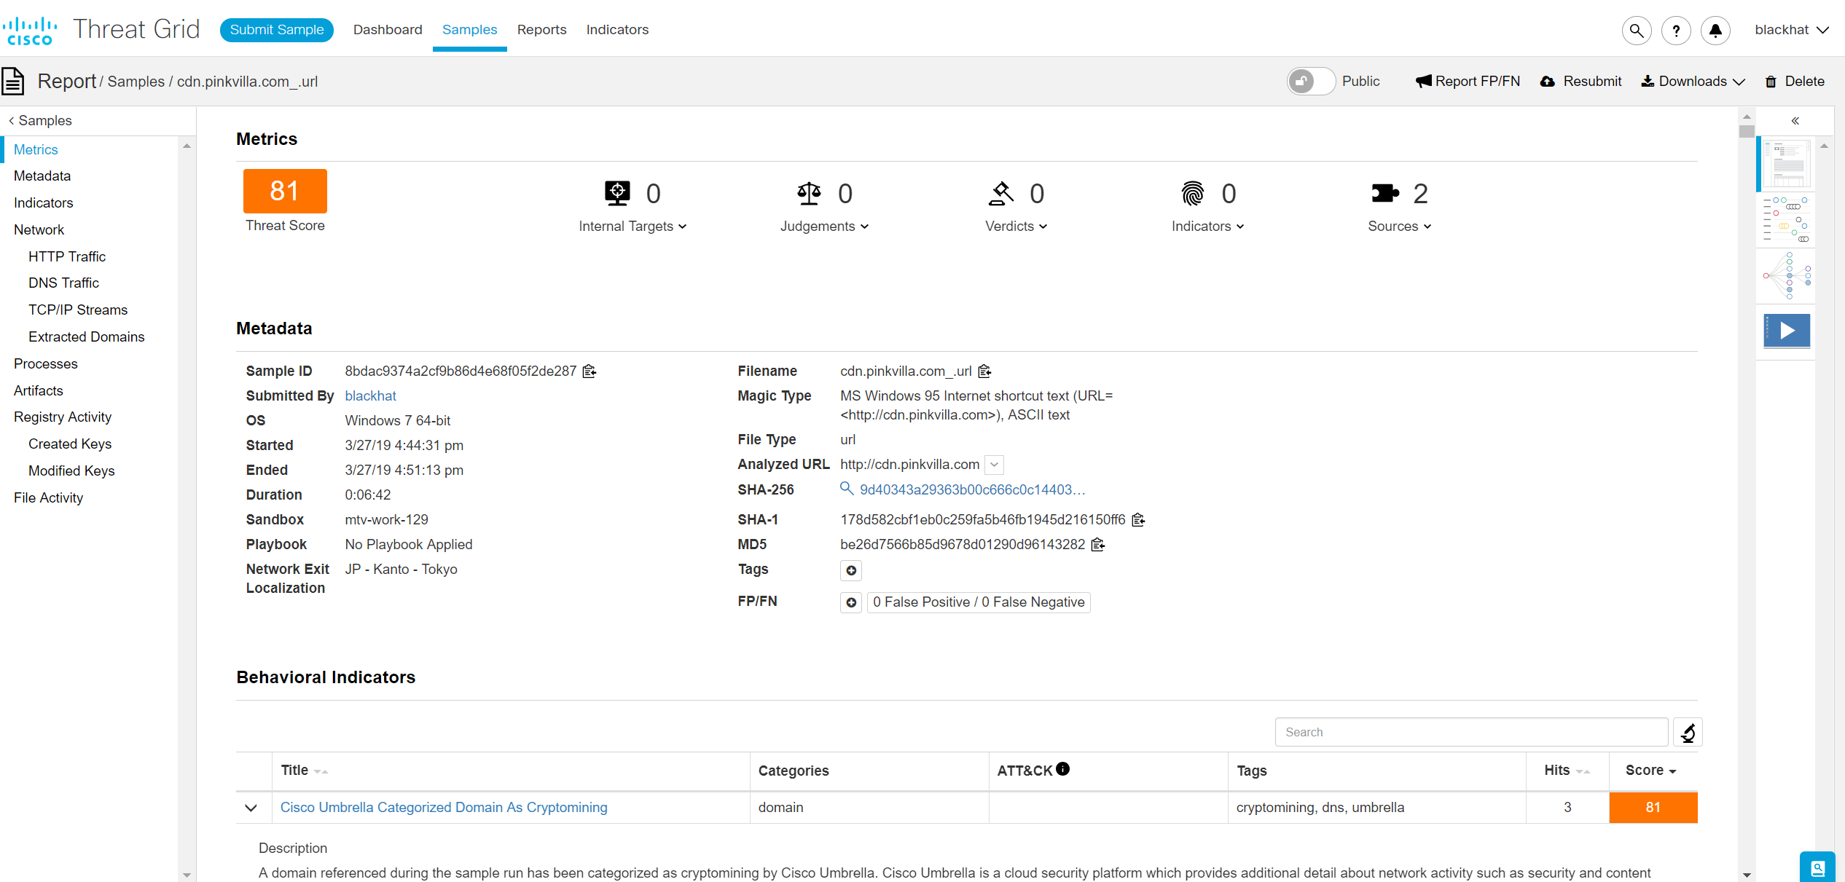Open the help question mark icon
This screenshot has height=882, width=1845.
pyautogui.click(x=1676, y=31)
